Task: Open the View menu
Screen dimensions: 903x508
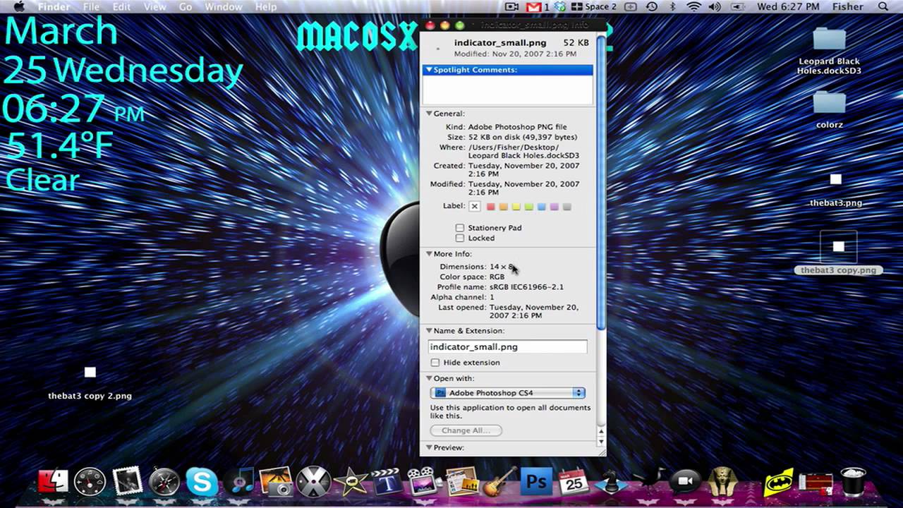Action: pos(154,6)
